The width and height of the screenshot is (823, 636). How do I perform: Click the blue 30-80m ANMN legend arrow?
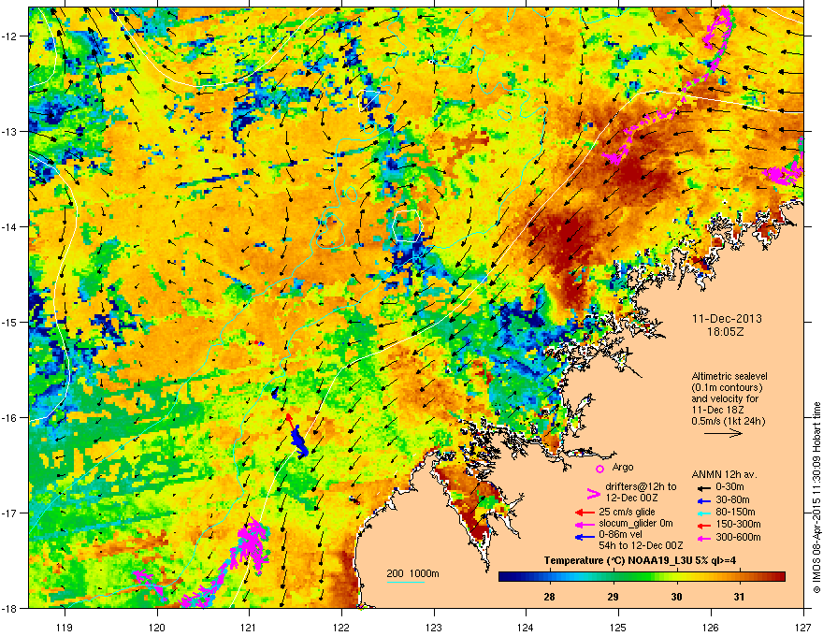click(704, 500)
